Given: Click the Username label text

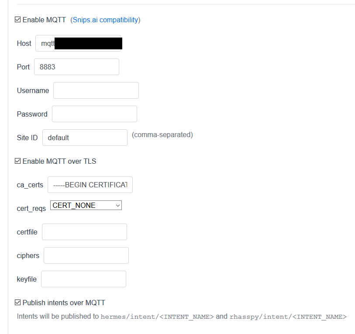Looking at the screenshot, I should [33, 90].
